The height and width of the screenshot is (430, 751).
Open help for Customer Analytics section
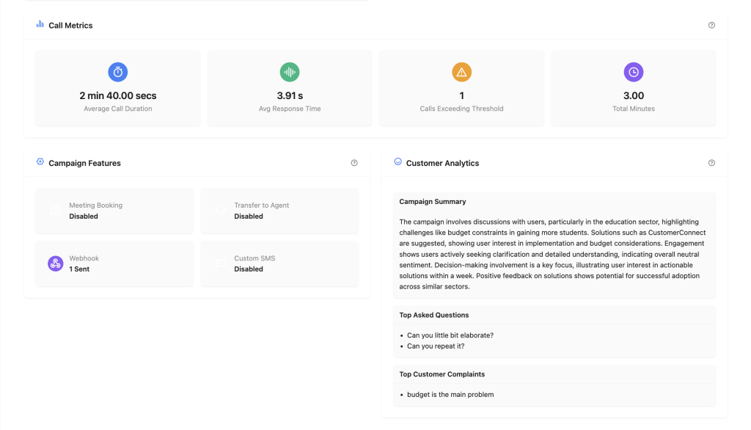pos(711,163)
